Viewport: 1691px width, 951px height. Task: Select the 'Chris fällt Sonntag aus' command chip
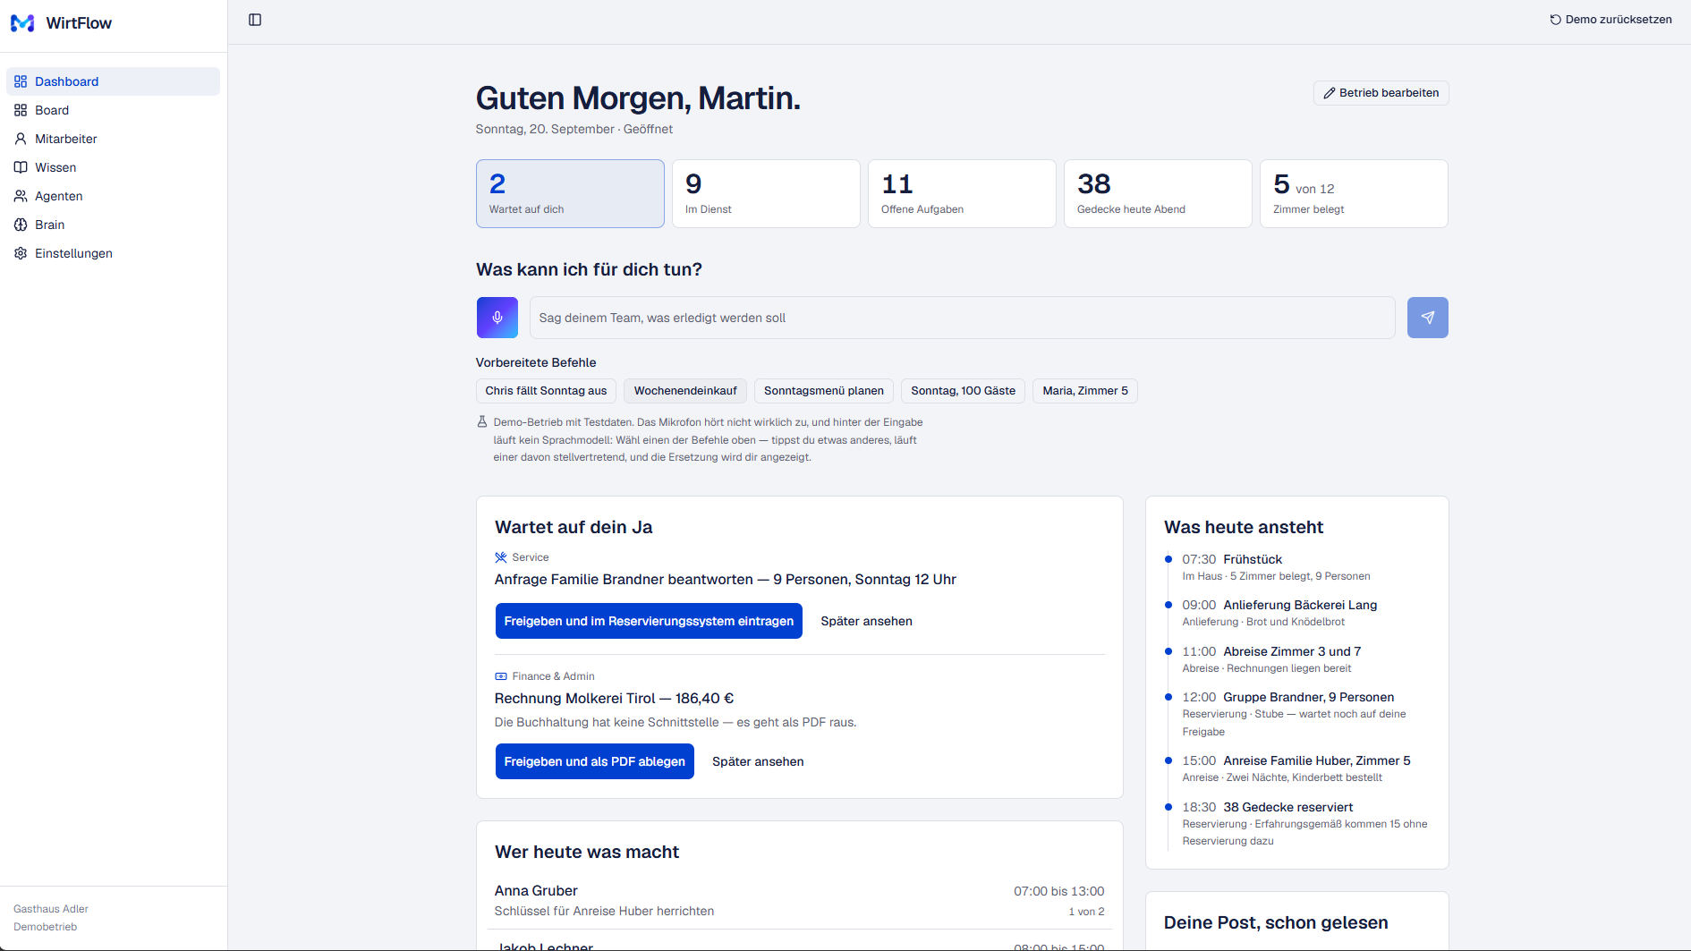pos(546,391)
